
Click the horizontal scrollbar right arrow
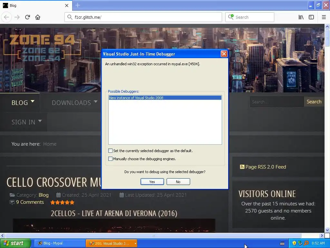pos(322,235)
